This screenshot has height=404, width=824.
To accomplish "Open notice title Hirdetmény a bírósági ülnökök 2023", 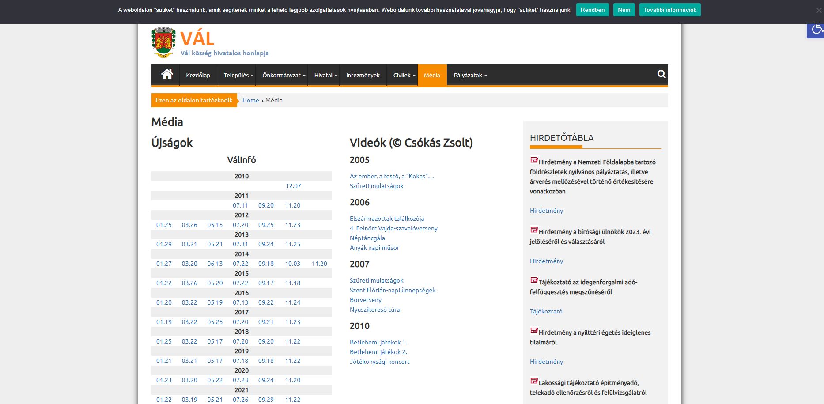I will click(590, 237).
